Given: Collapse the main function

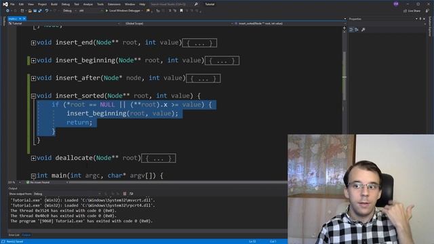Looking at the screenshot, I should click(33, 176).
